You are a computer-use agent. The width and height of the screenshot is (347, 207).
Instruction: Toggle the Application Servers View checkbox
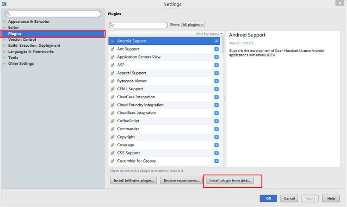[x=217, y=57]
